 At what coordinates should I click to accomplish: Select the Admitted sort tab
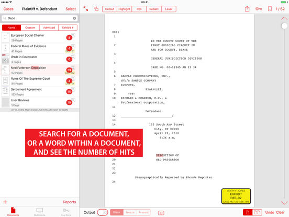49,28
